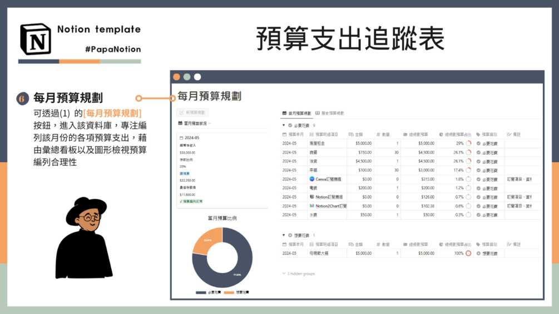Viewport: 559px width, 314px height.
Task: Click category icon in 母親節大餐 row
Action: coord(478,253)
